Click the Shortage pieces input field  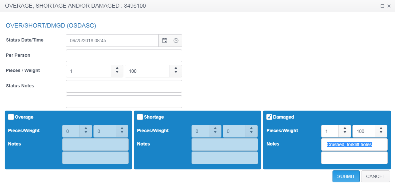(x=200, y=131)
